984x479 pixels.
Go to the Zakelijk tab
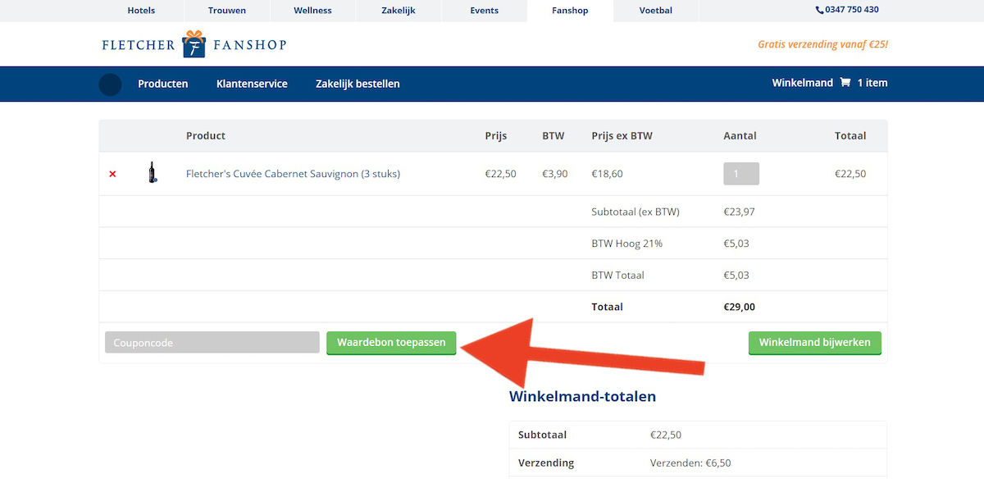click(399, 11)
